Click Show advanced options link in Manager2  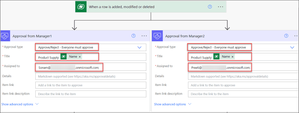point(170,104)
